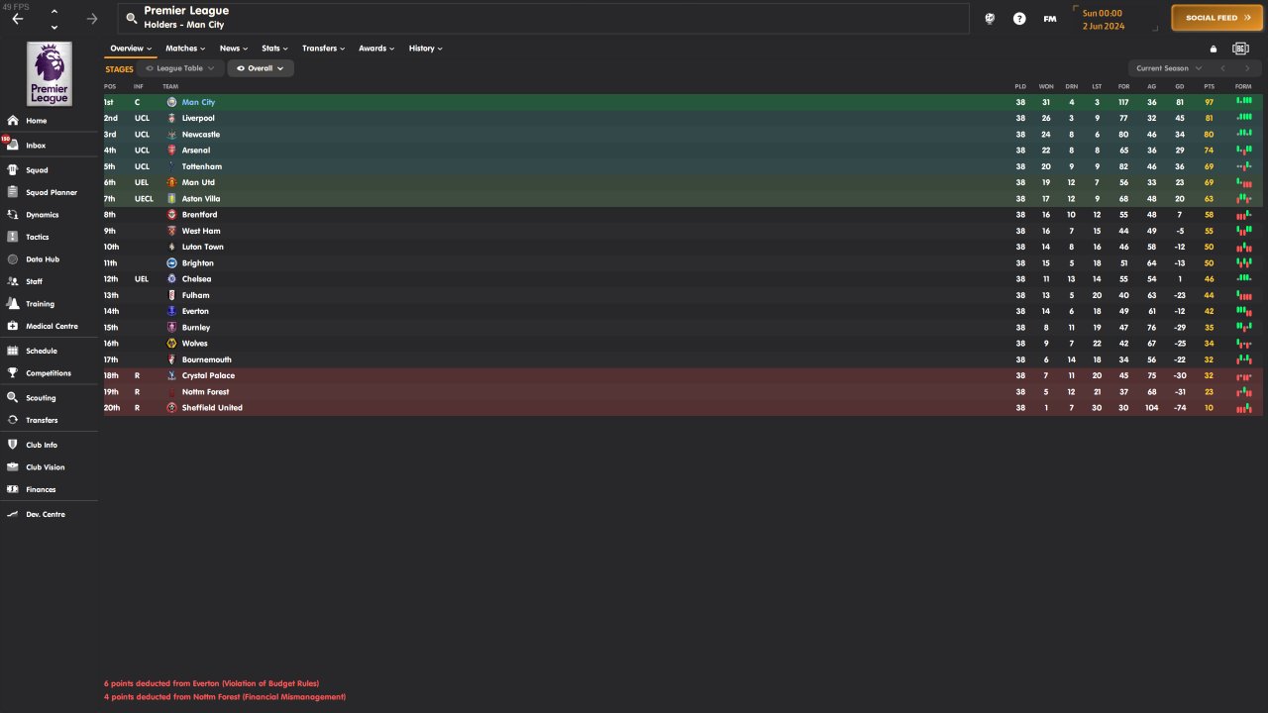1268x713 pixels.
Task: Open the Matches tab menu
Action: coord(185,49)
